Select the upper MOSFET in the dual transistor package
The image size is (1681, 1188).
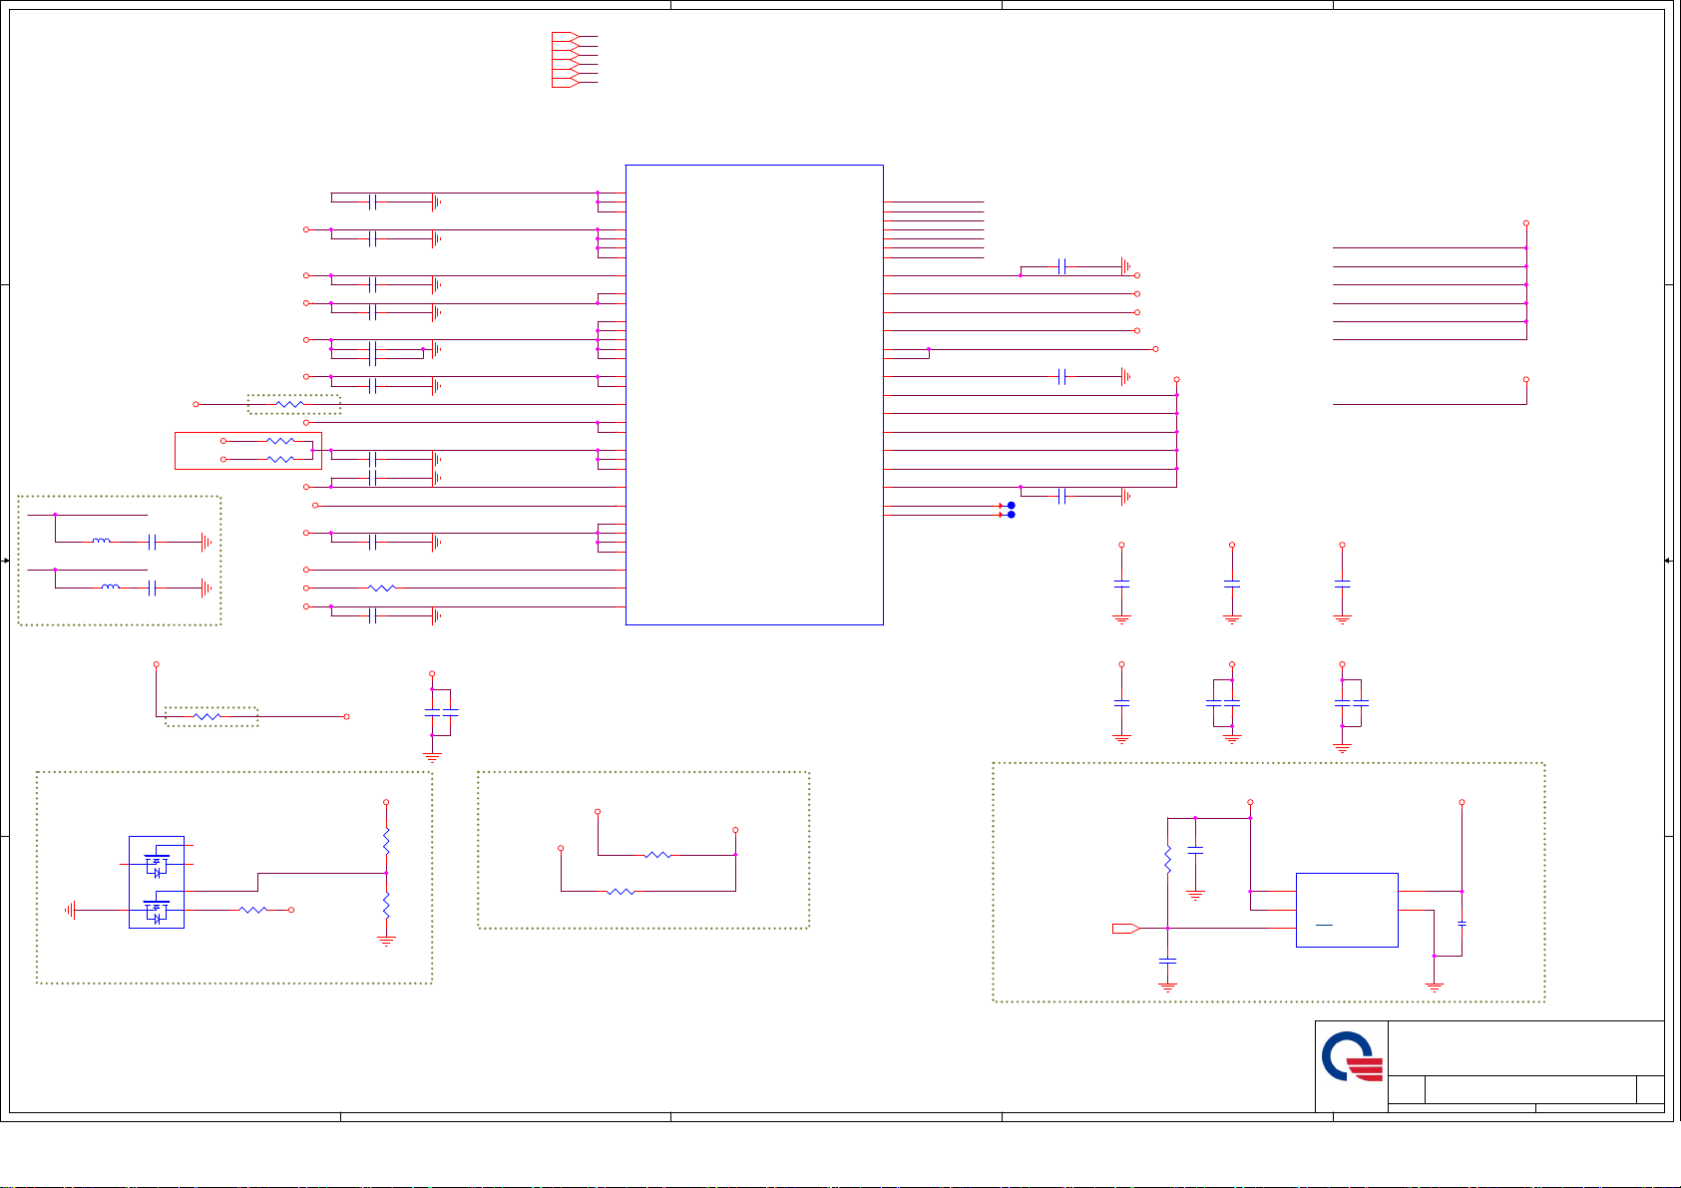[x=157, y=864]
